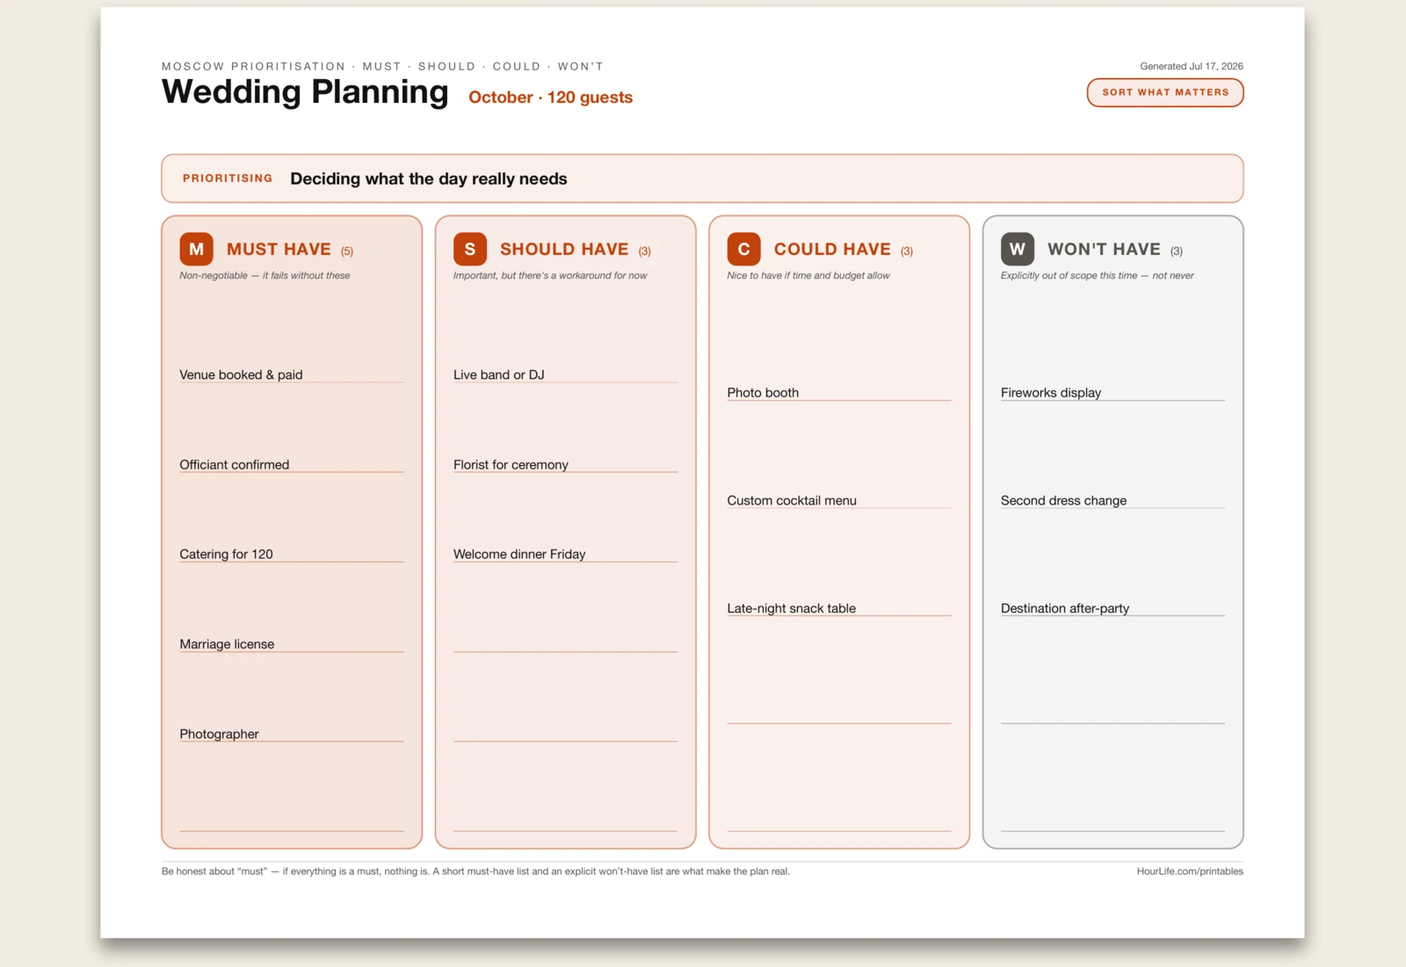Open the HourLife.com/printables link
This screenshot has width=1406, height=967.
(1190, 871)
